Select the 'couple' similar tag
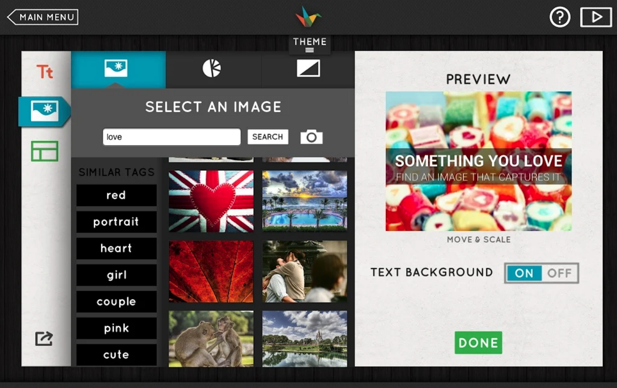Viewport: 617px width, 388px height. point(116,302)
